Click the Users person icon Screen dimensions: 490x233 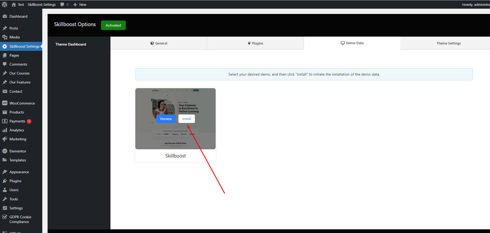pos(5,190)
